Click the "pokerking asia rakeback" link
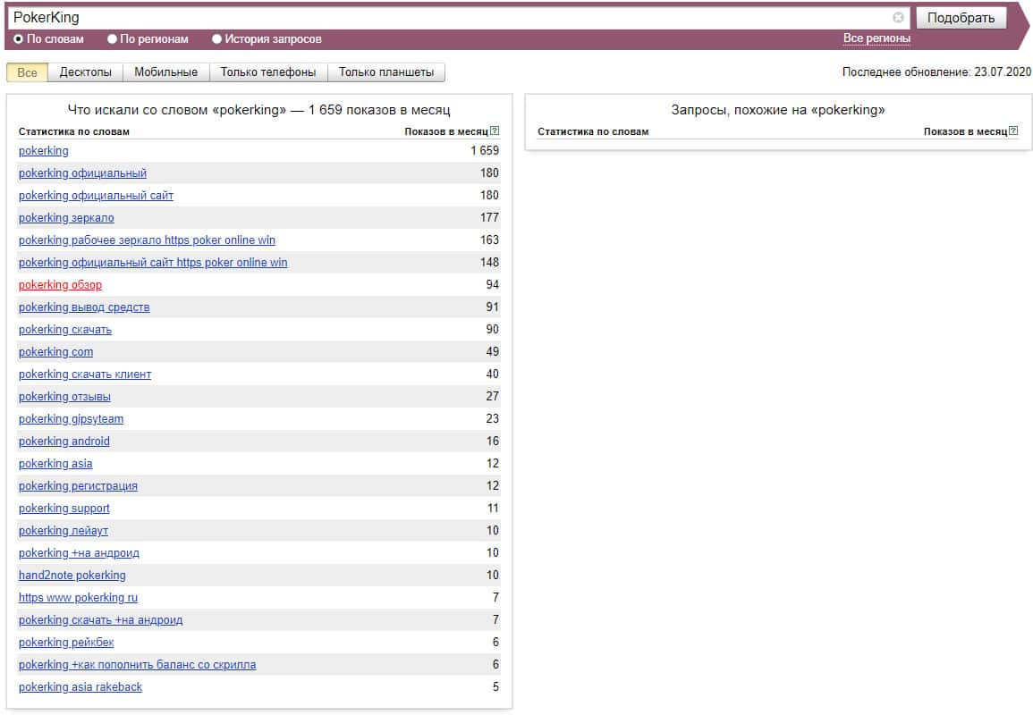This screenshot has width=1033, height=715. 80,687
